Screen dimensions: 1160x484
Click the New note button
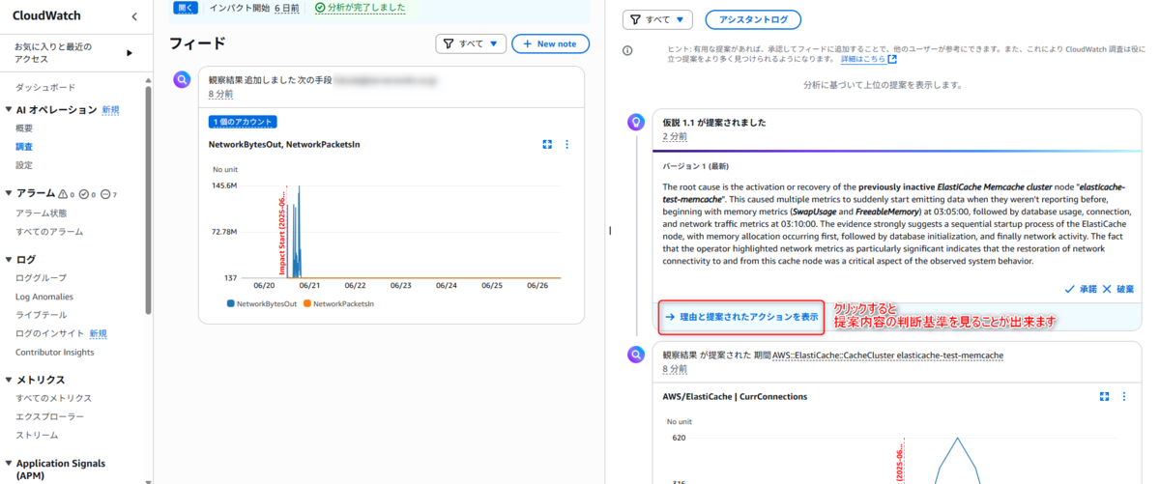click(x=550, y=43)
